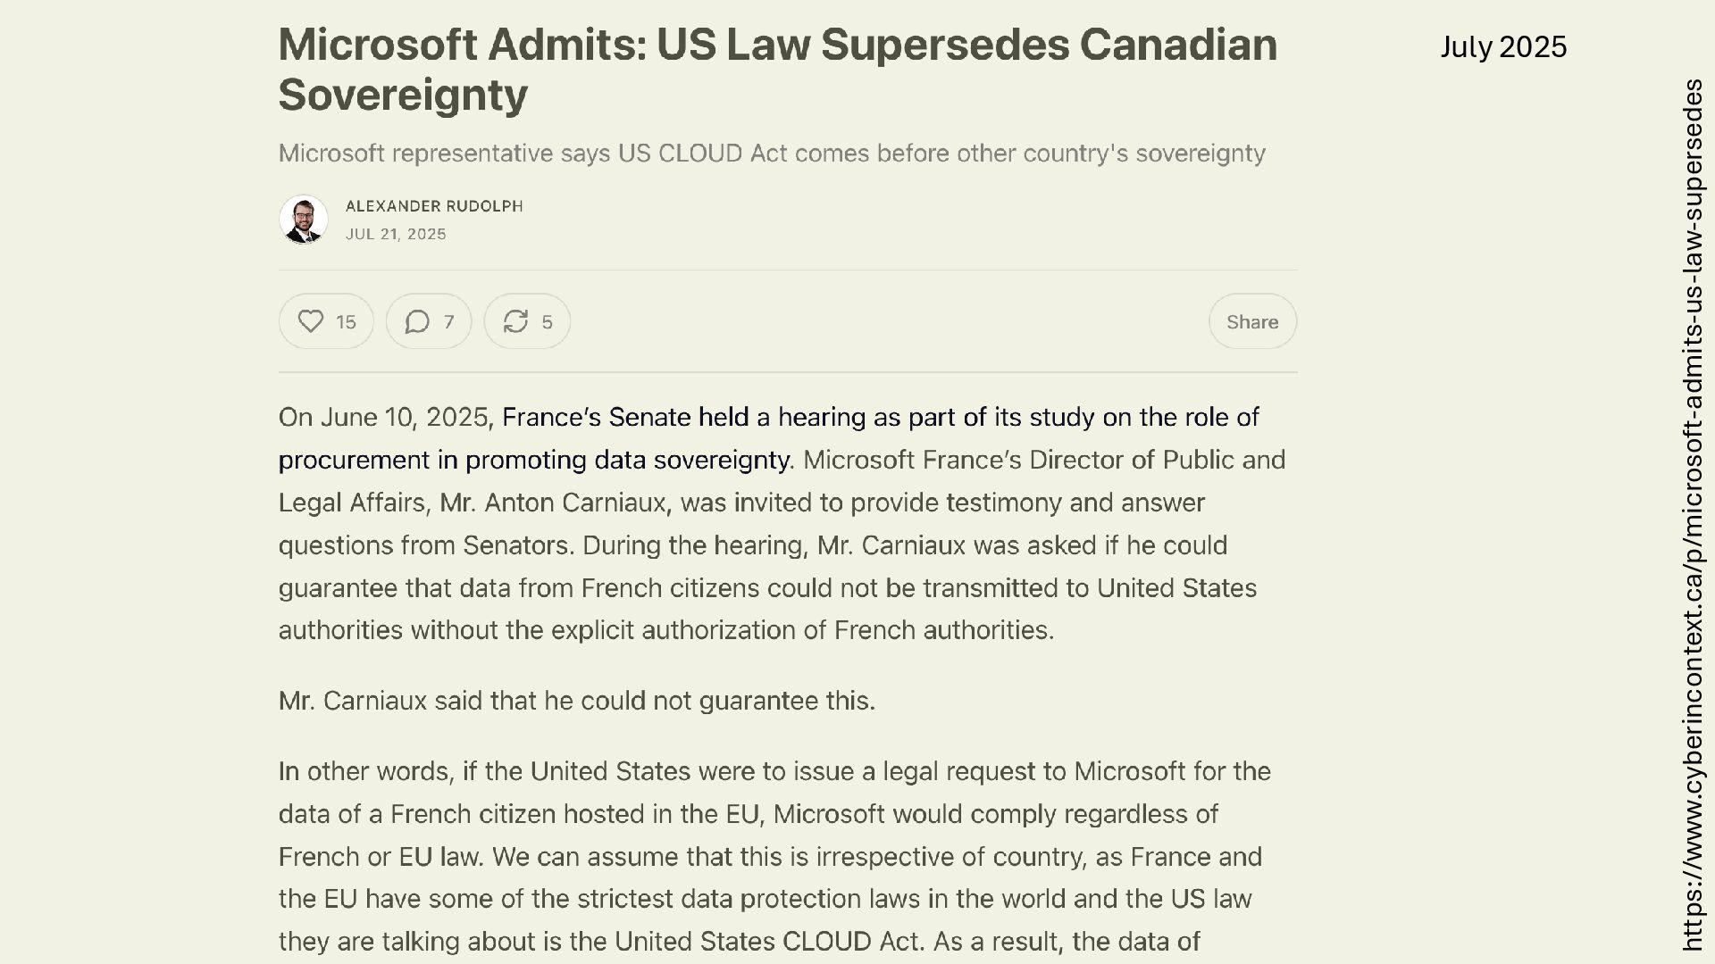Click the "Mr. Anton Carniaux" text in the paragraph
Image resolution: width=1715 pixels, height=964 pixels.
[553, 503]
